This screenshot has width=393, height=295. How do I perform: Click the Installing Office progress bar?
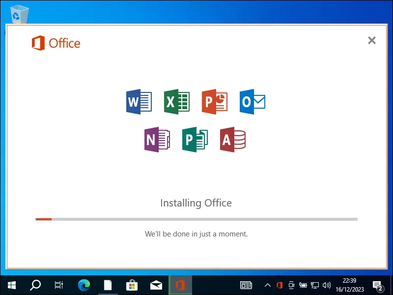coord(196,219)
